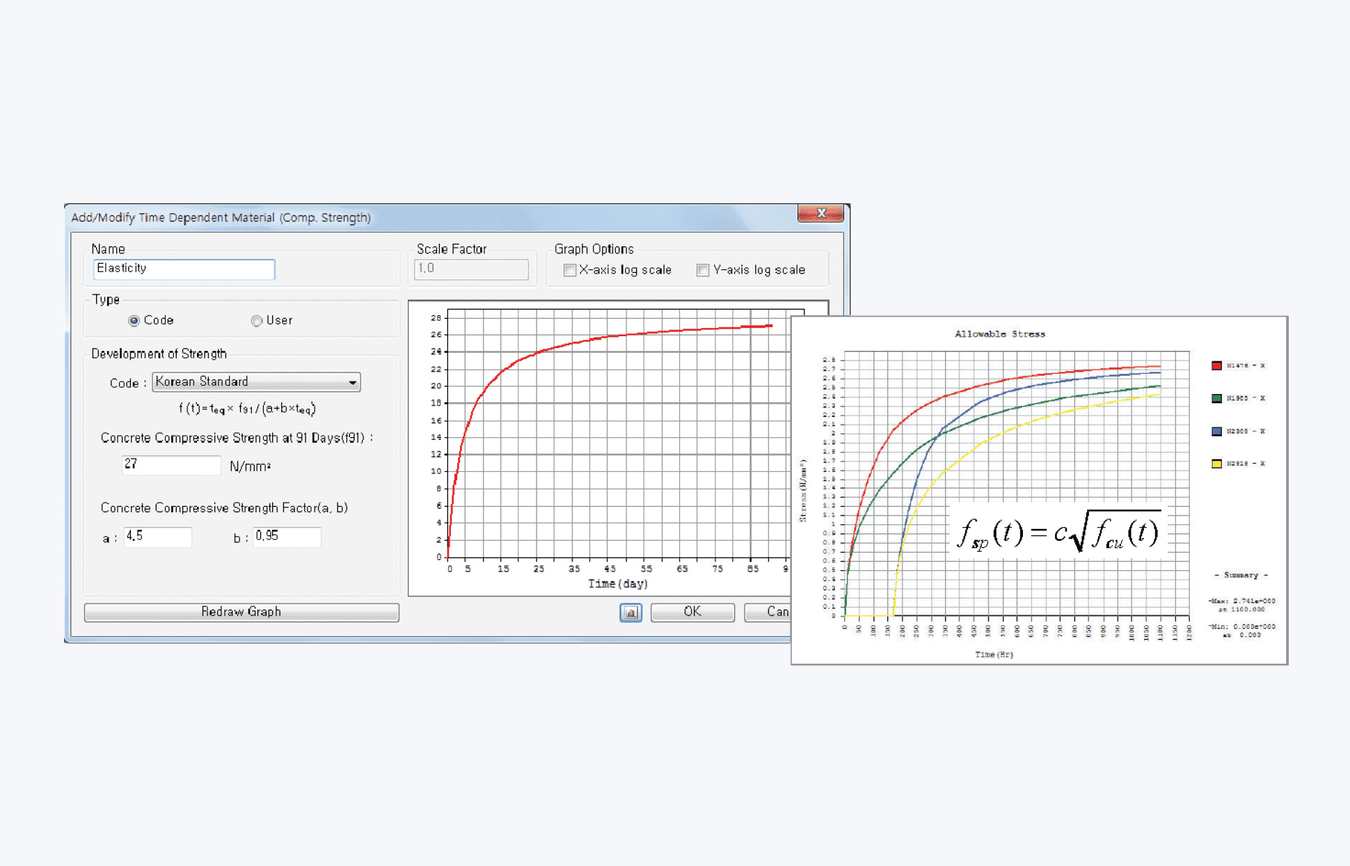Click the green legend swatch in the chart
Image resolution: width=1350 pixels, height=866 pixels.
1216,398
